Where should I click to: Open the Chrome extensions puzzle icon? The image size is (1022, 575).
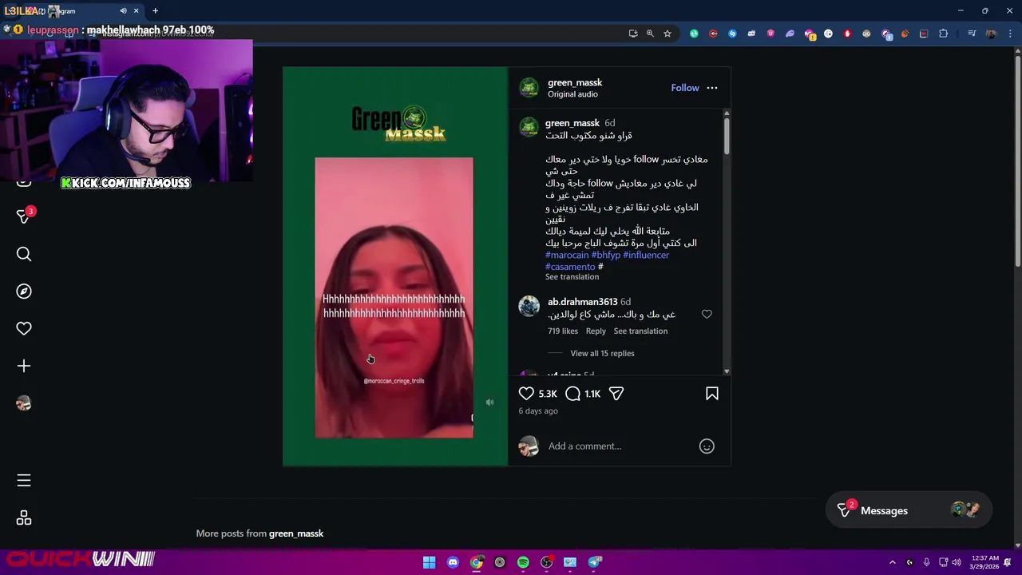click(944, 34)
